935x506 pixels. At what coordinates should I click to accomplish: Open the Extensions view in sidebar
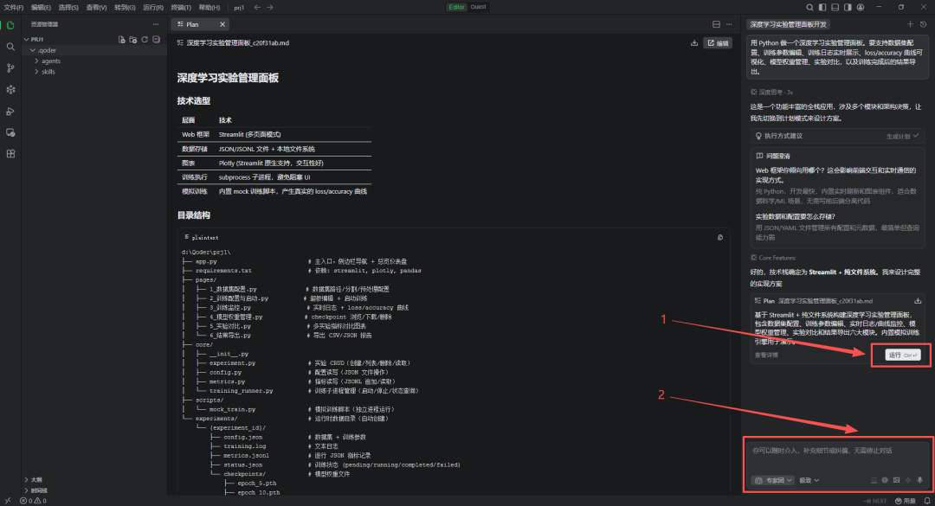coord(10,153)
